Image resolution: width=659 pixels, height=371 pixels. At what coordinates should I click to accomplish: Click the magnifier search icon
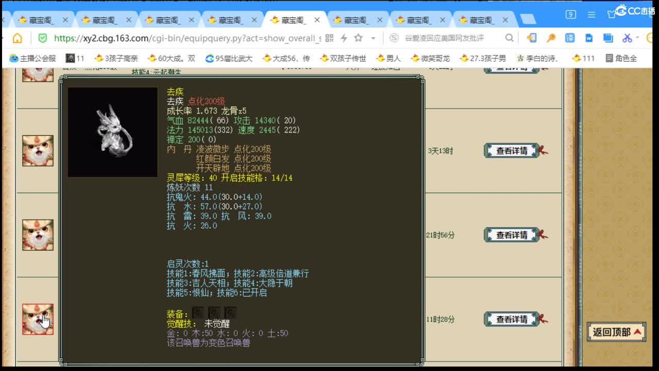click(x=509, y=38)
